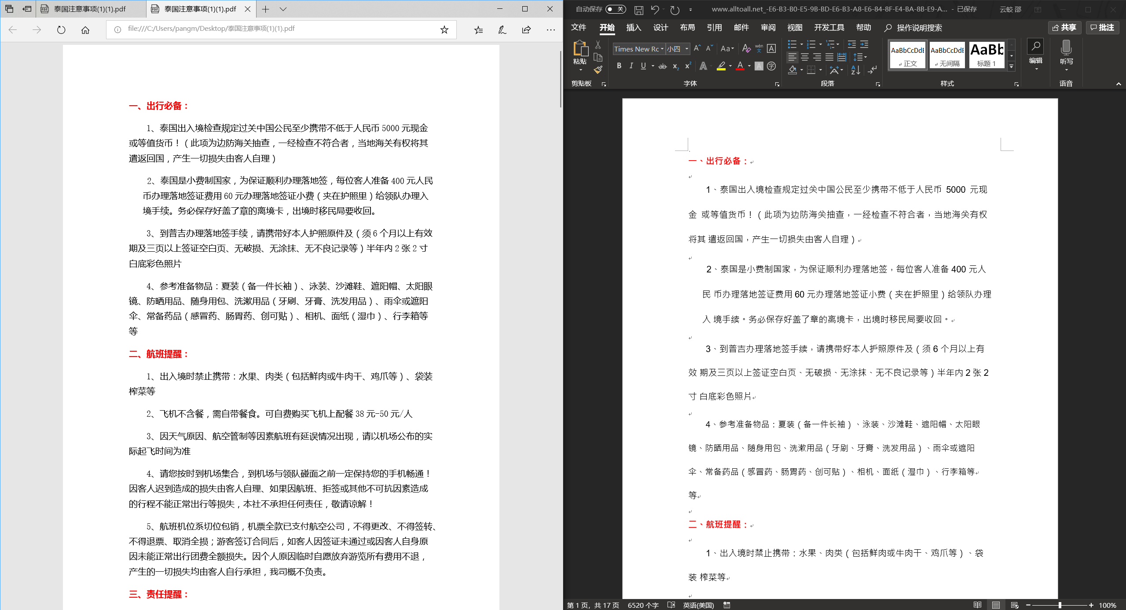
Task: Redo action in Word title bar
Action: [x=675, y=10]
